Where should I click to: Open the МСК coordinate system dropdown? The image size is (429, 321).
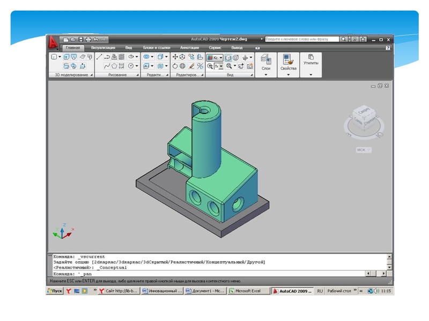click(361, 150)
